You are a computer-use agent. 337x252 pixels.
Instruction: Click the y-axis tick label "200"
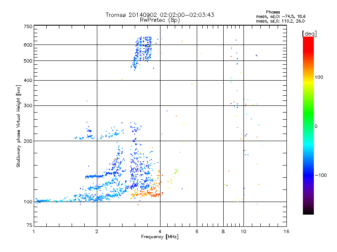click(x=28, y=141)
